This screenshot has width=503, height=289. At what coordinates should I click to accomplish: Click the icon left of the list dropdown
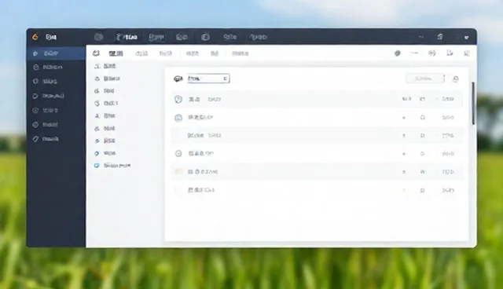178,79
